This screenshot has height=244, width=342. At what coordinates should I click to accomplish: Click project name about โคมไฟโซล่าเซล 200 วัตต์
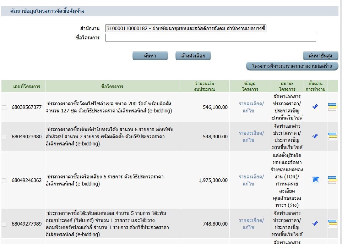click(109, 107)
